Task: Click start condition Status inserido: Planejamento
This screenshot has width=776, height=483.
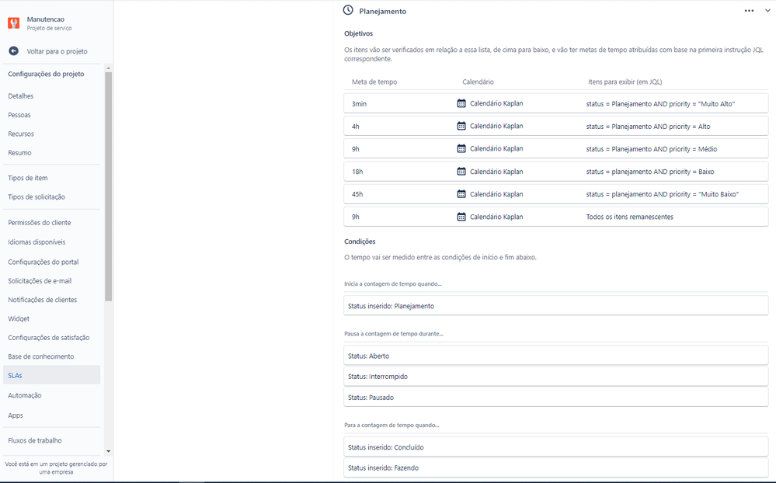Action: (x=555, y=306)
